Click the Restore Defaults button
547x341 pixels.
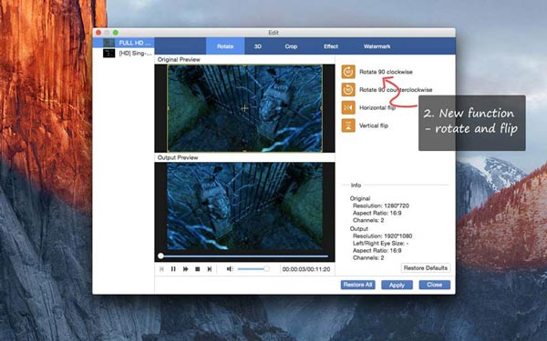426,268
